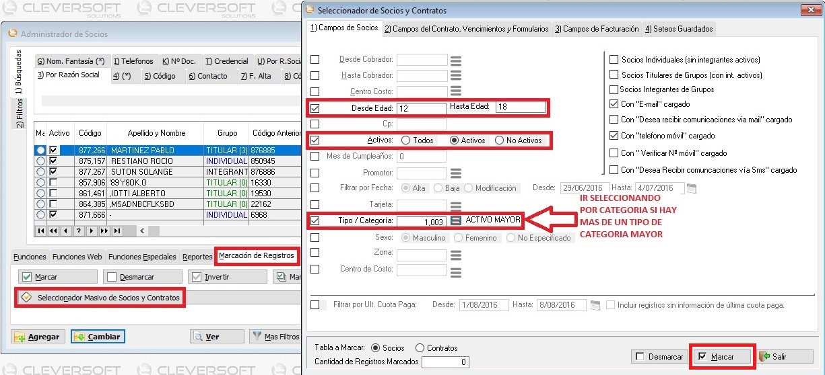Open calendar icon beside Ult. Cuota Paga dates

tap(595, 305)
